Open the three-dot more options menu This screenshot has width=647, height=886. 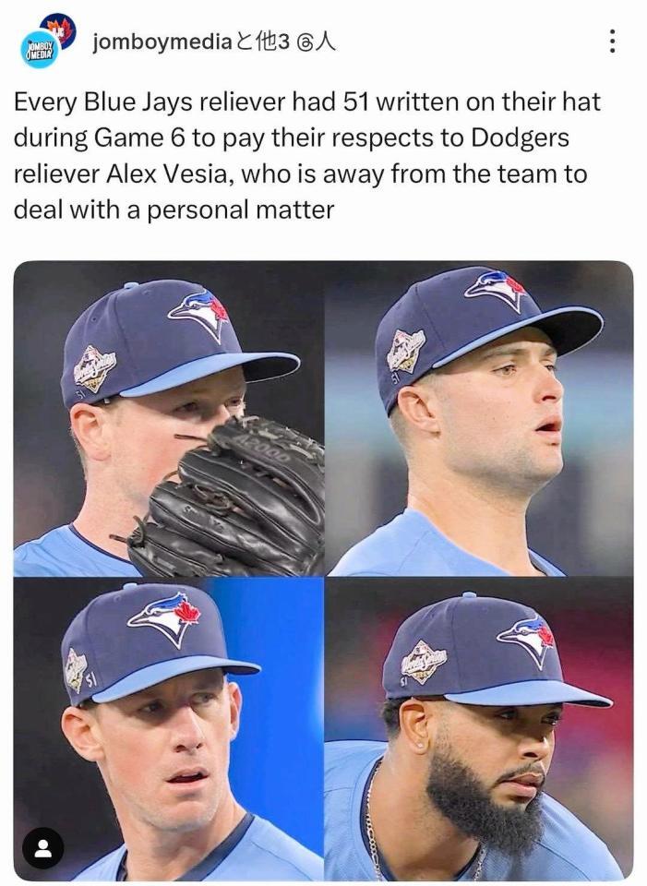click(x=613, y=42)
